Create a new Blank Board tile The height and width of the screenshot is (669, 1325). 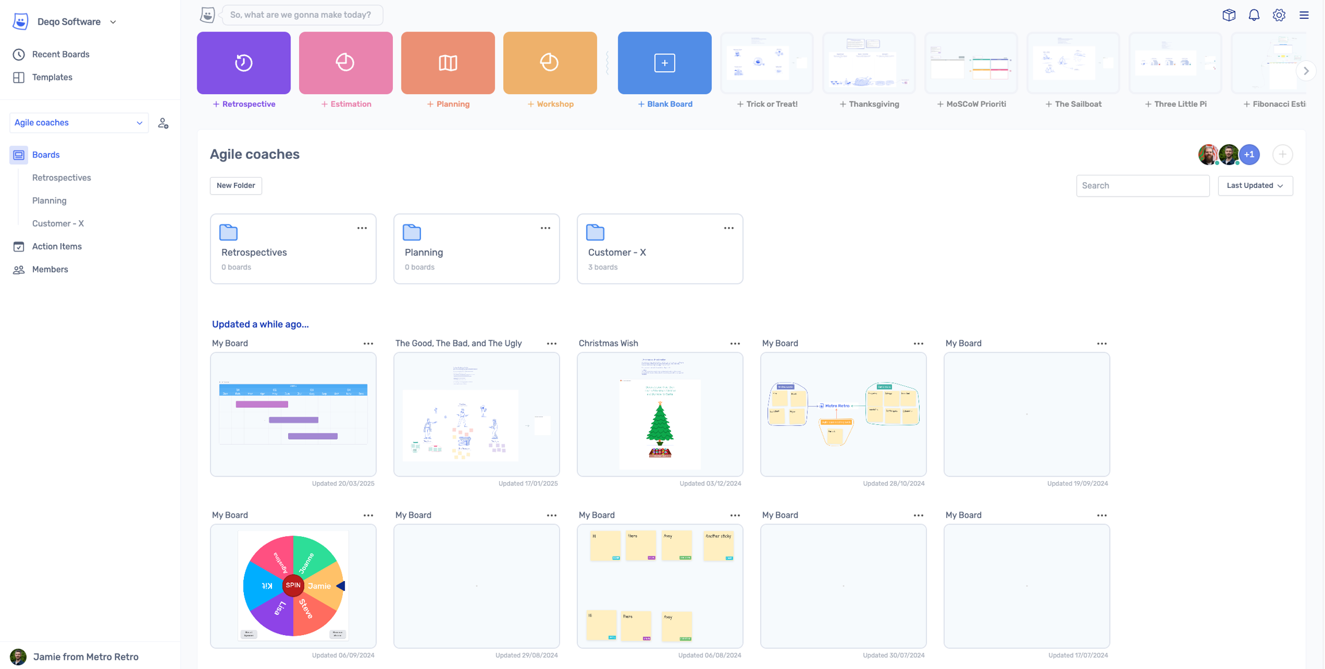pos(664,63)
